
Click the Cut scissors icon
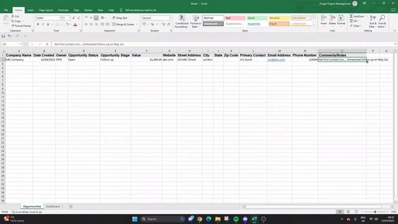pos(12,16)
